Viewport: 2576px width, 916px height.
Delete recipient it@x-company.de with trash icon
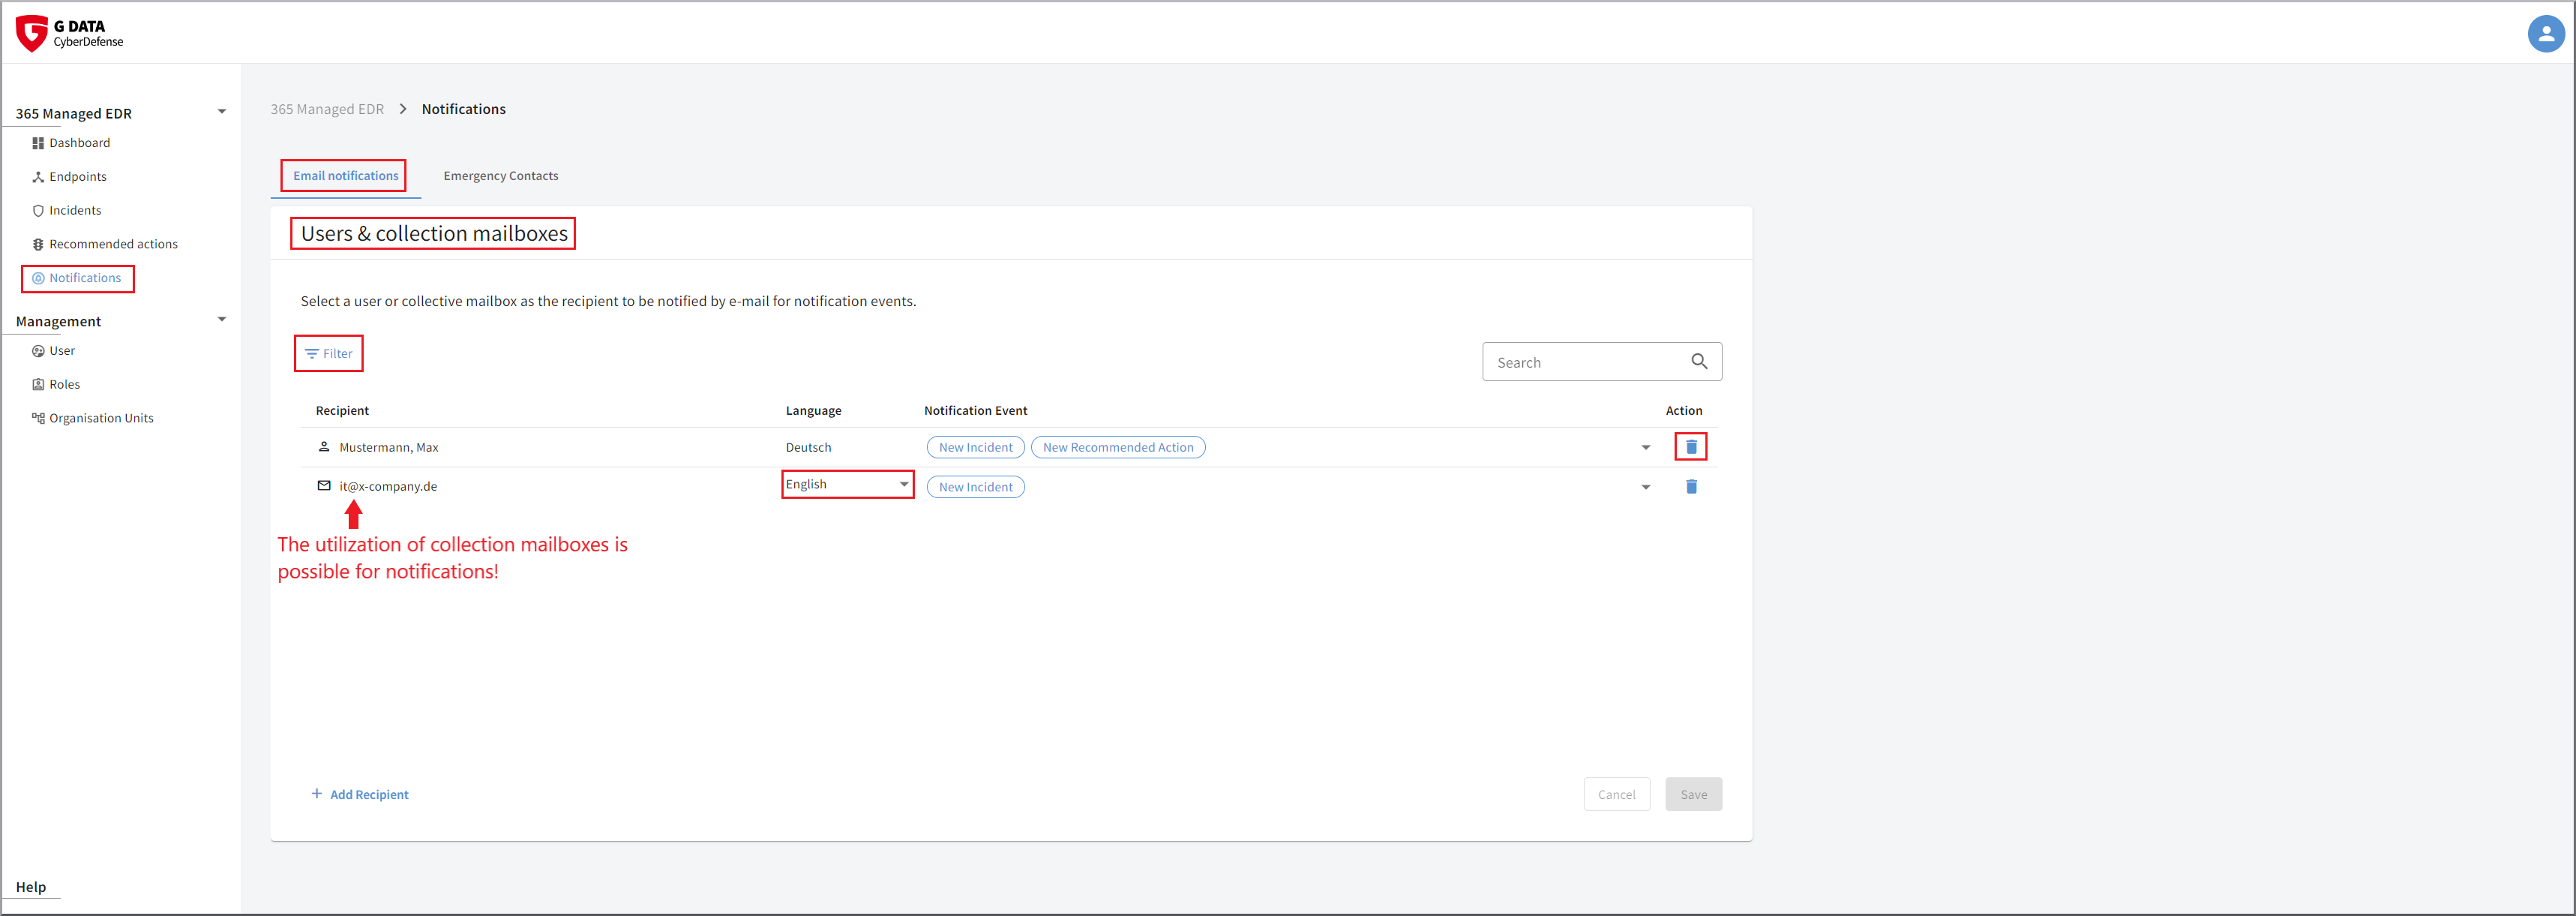point(1691,487)
